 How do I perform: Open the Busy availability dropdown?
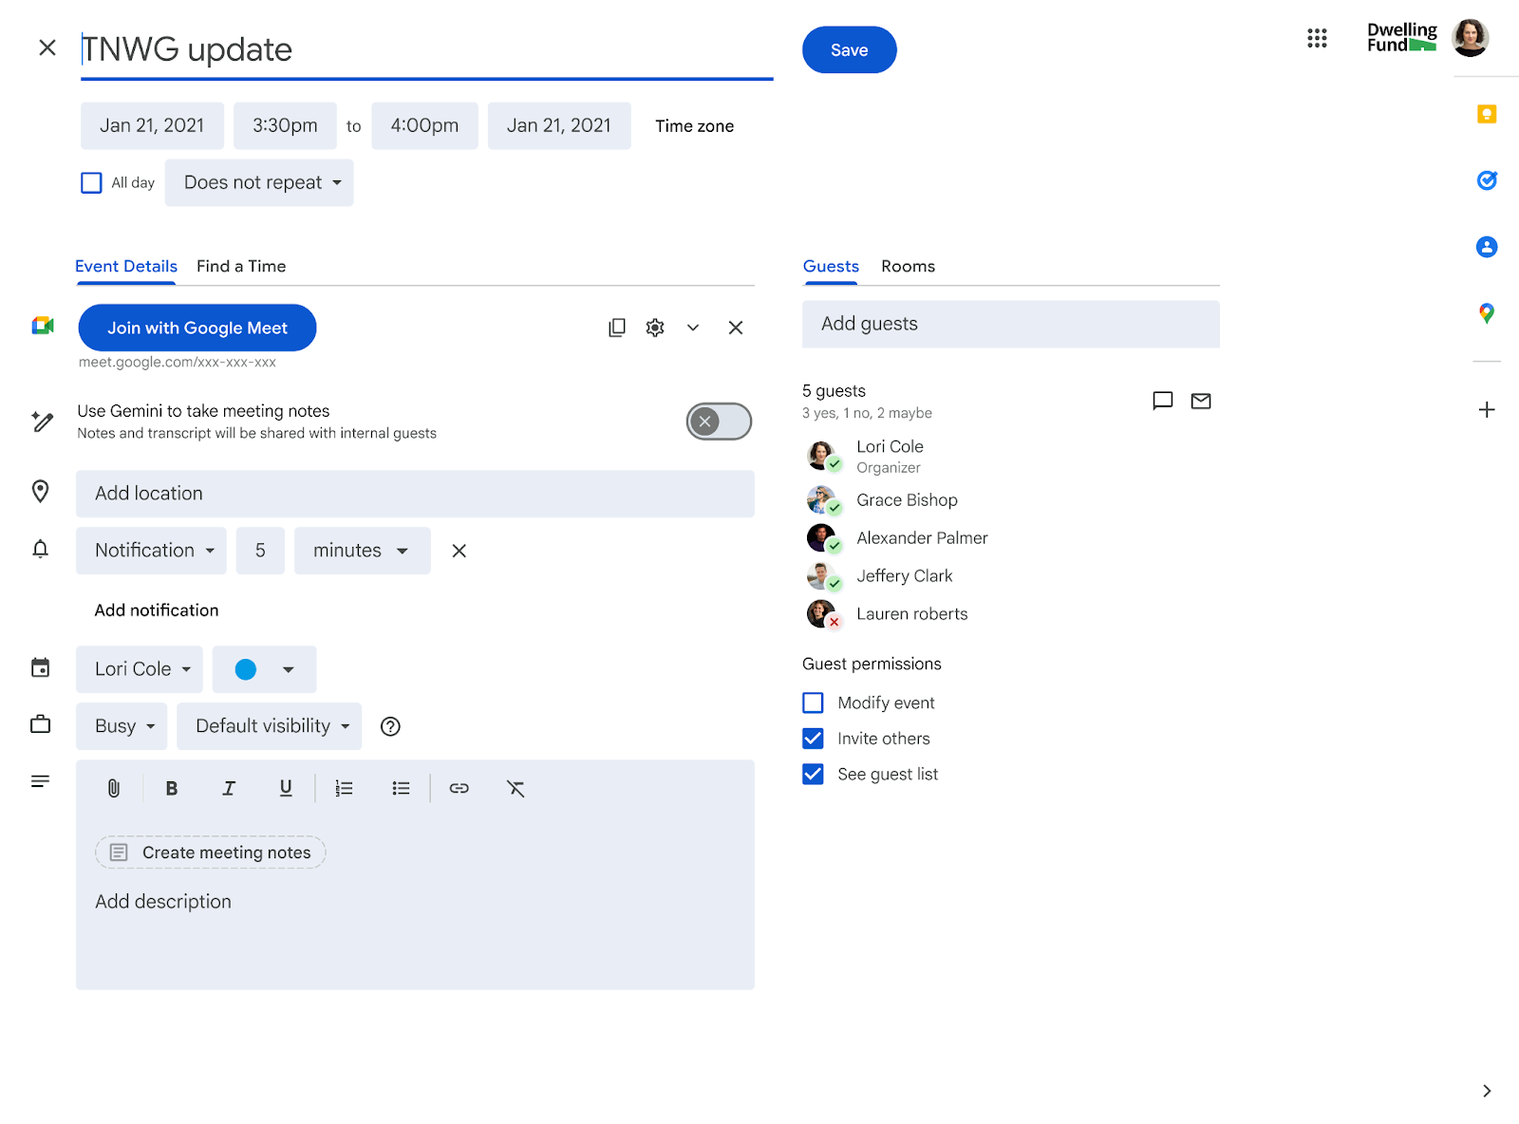pyautogui.click(x=122, y=726)
